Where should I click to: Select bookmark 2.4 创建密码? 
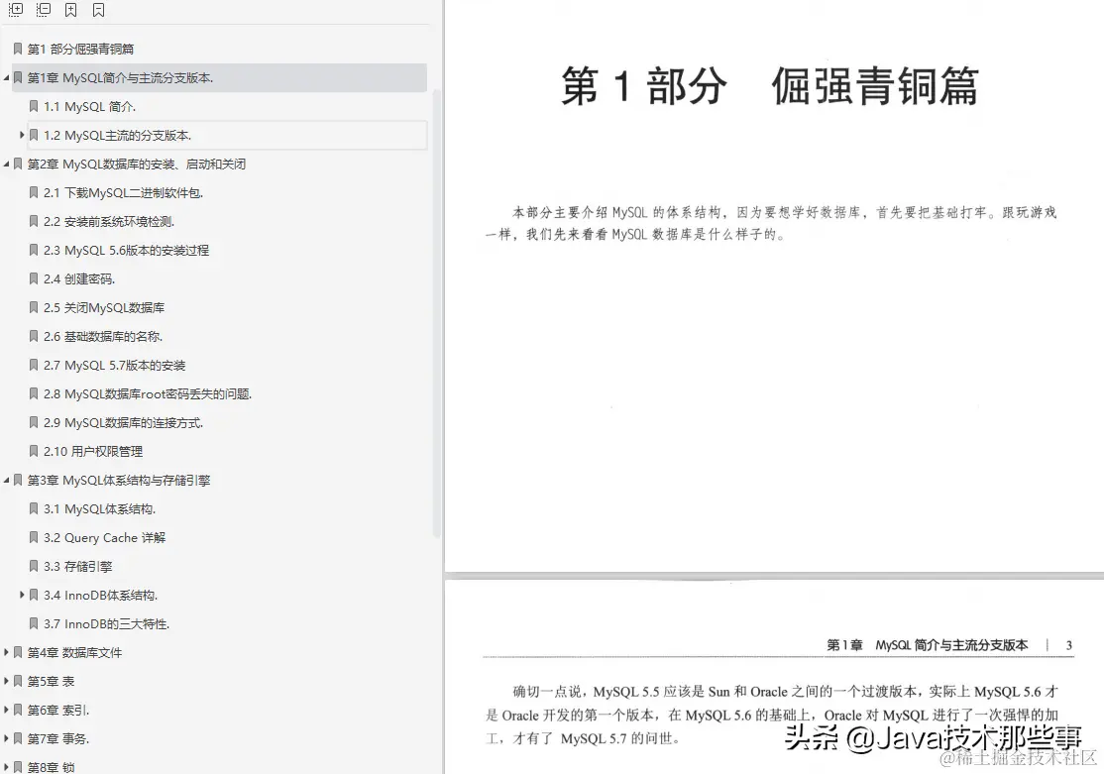tap(79, 278)
